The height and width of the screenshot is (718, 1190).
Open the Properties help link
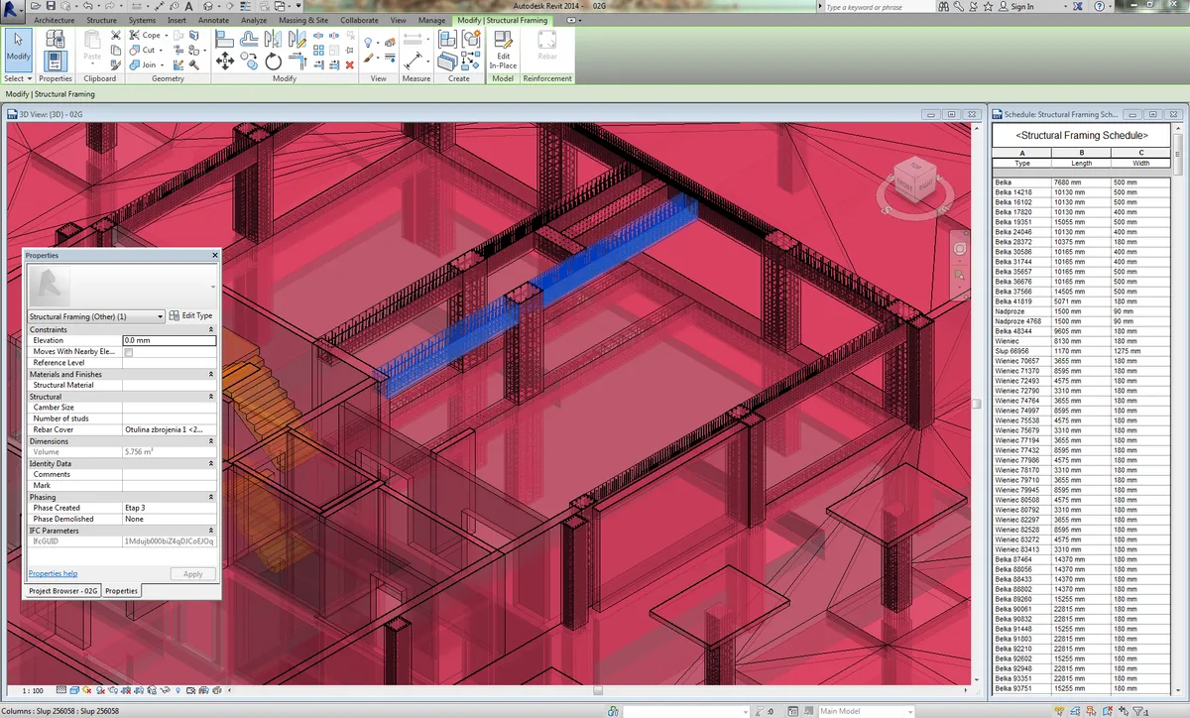52,573
